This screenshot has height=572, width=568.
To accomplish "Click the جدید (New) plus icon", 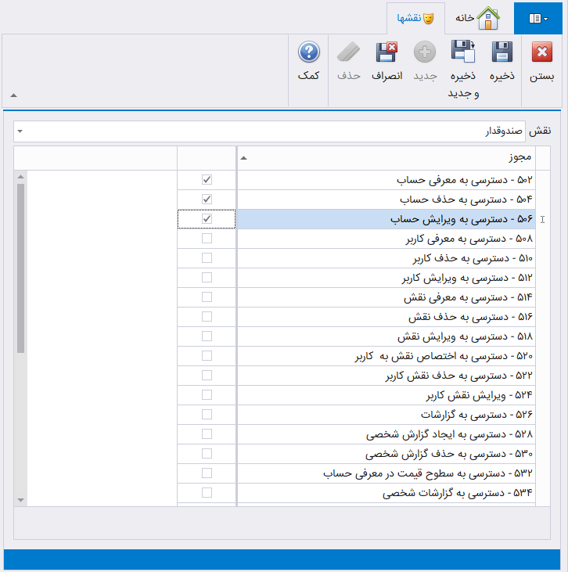I will tap(424, 53).
